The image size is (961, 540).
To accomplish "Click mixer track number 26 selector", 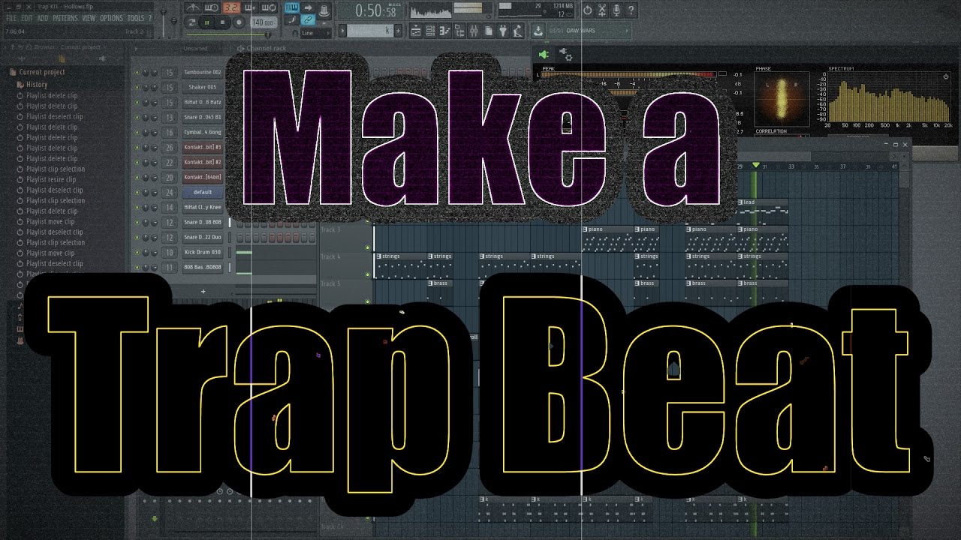I will [x=169, y=148].
